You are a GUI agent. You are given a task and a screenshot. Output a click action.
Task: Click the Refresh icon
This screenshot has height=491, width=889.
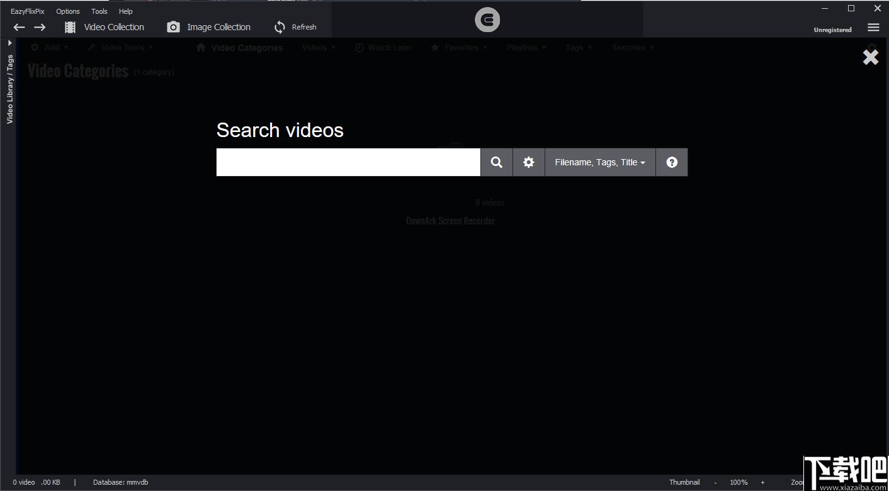[x=280, y=27]
